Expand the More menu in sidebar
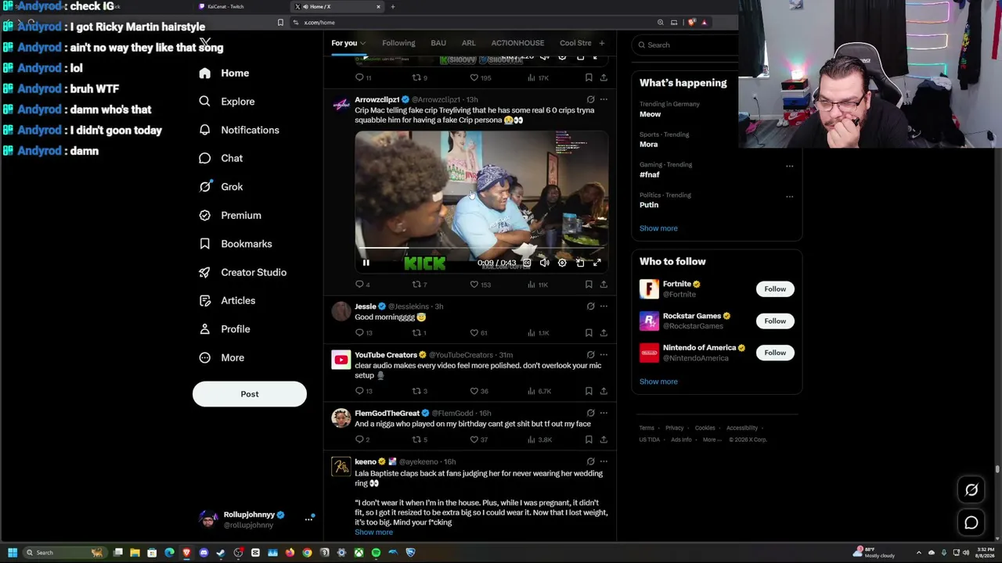 pos(222,357)
